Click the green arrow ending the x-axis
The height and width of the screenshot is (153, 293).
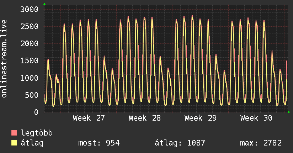tap(289, 112)
